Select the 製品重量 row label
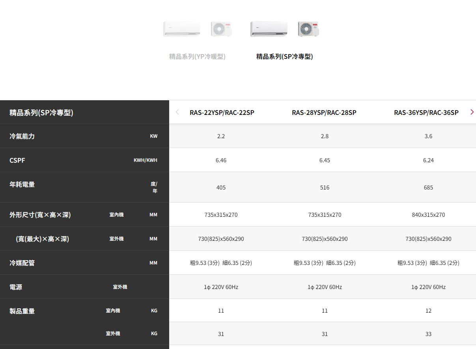476x349 pixels. coord(22,311)
